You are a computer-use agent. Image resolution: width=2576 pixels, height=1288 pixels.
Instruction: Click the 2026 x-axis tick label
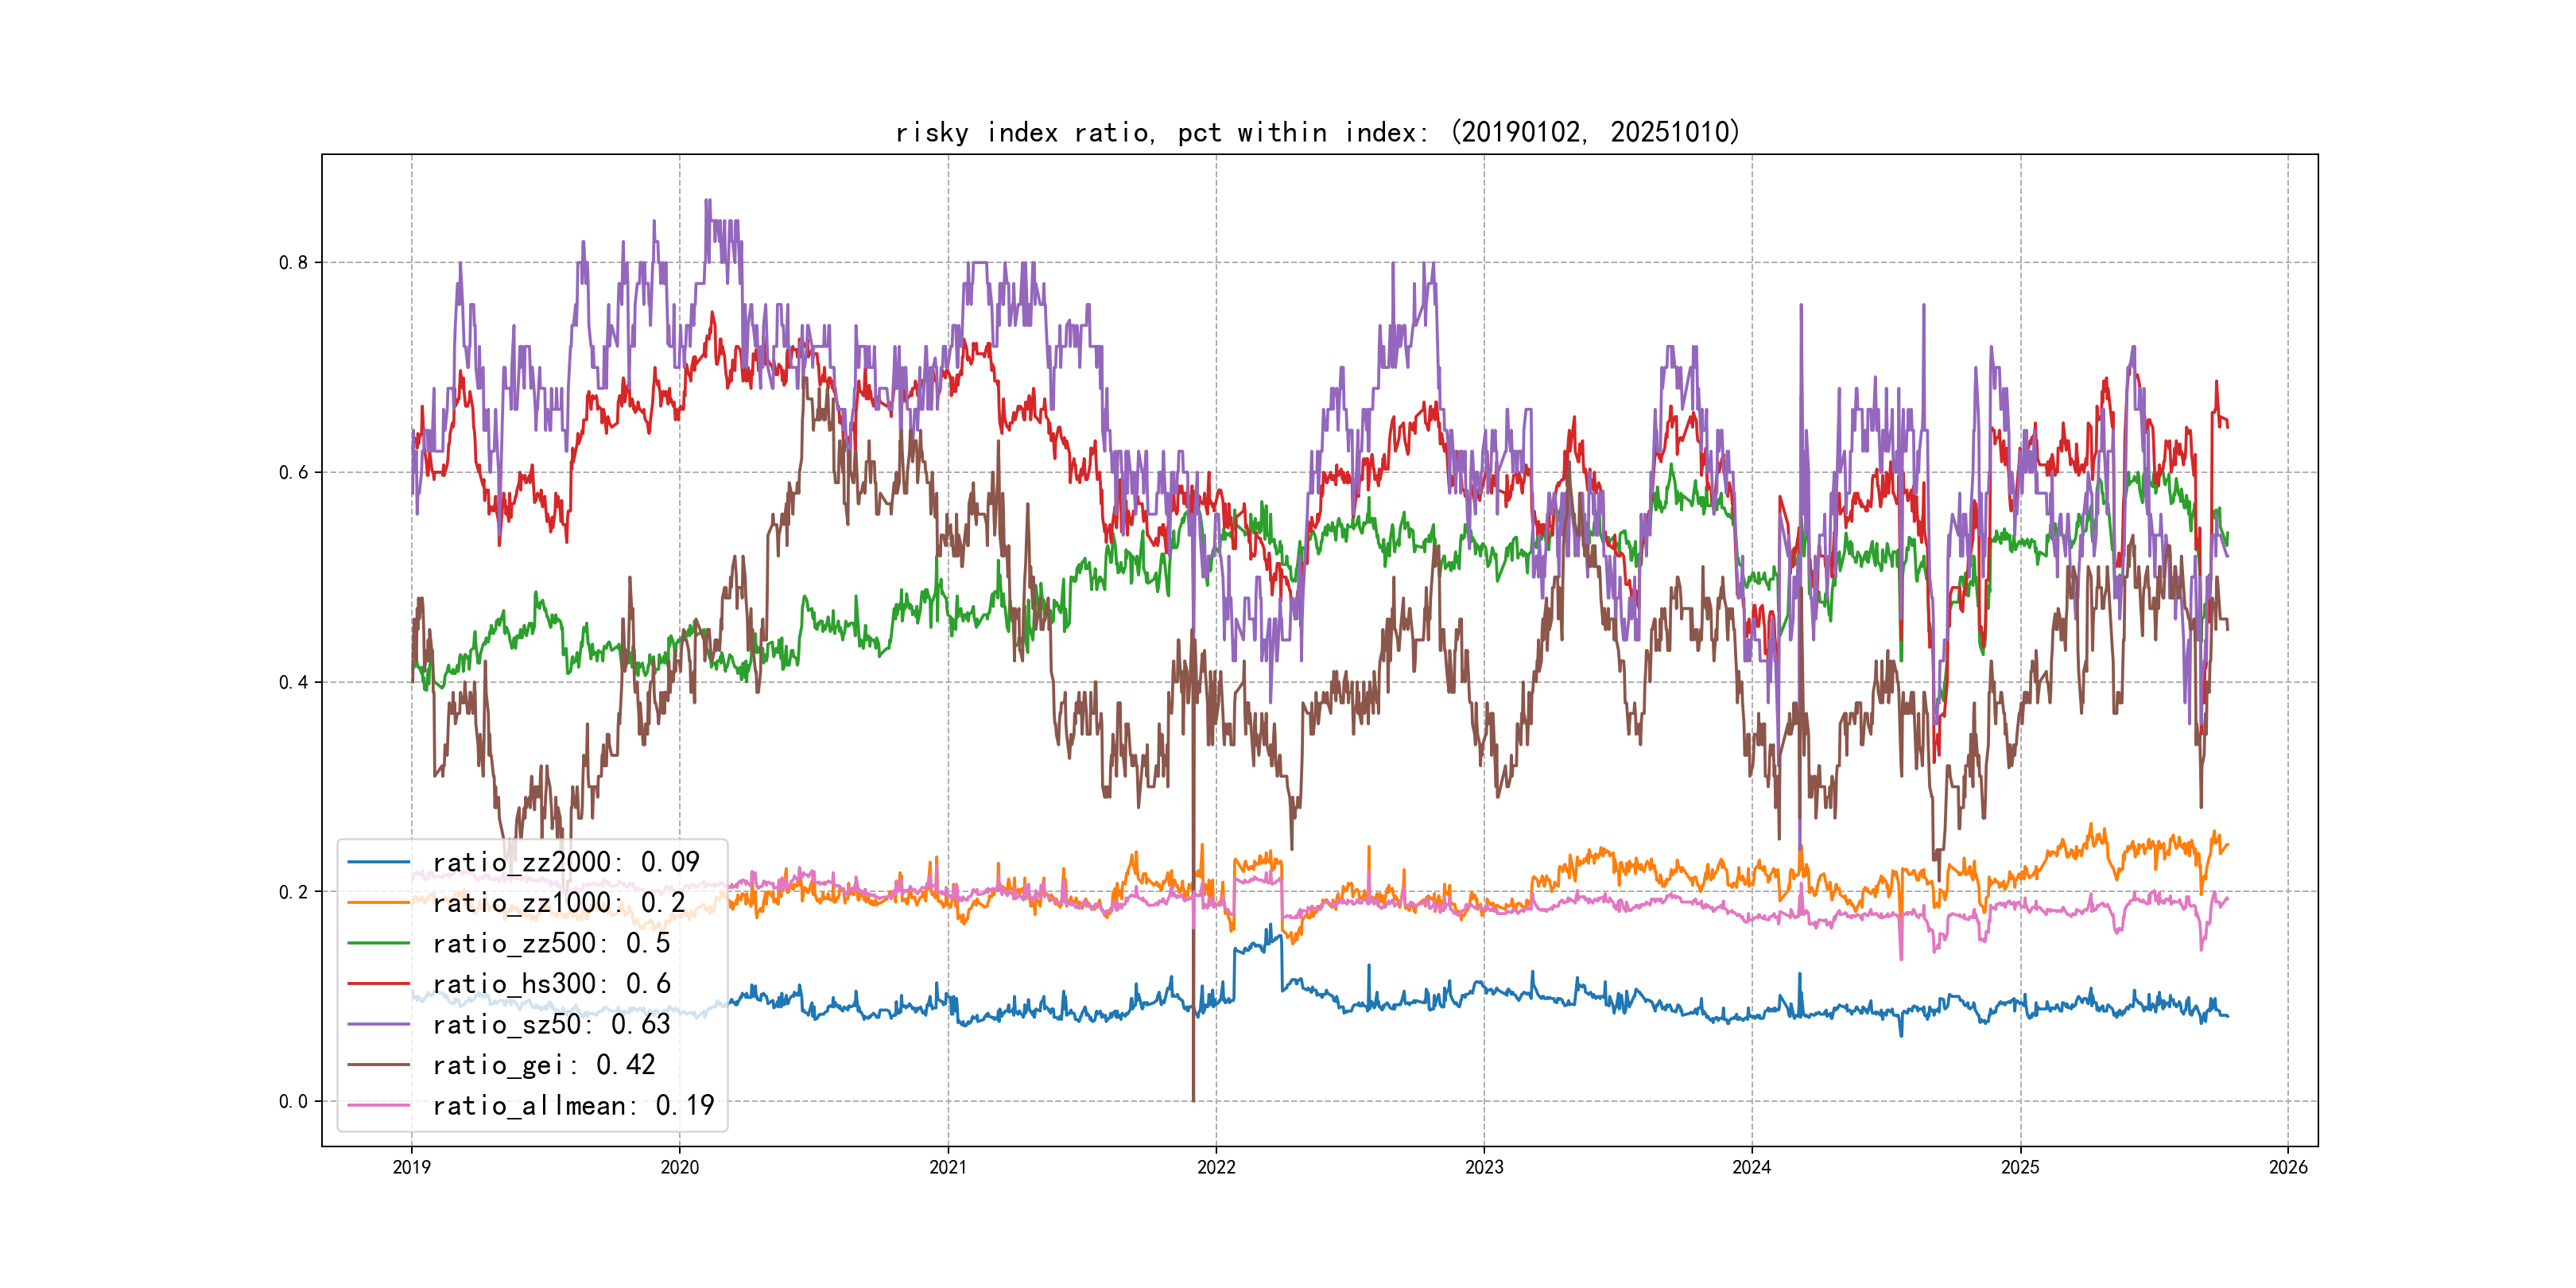(2288, 1167)
